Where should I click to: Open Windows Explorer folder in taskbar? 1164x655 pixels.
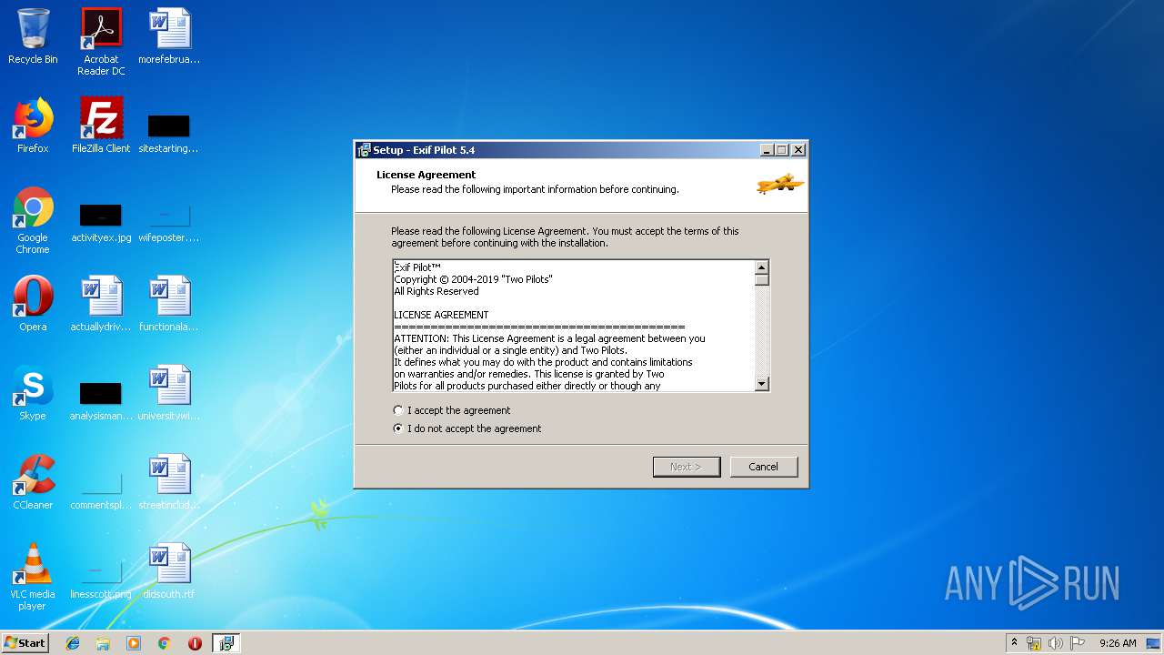[103, 643]
